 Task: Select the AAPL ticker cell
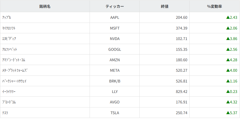115,17
